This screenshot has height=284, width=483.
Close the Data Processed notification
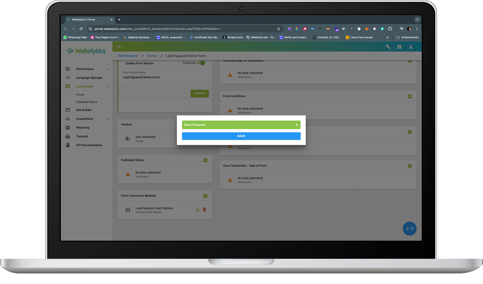coord(297,125)
